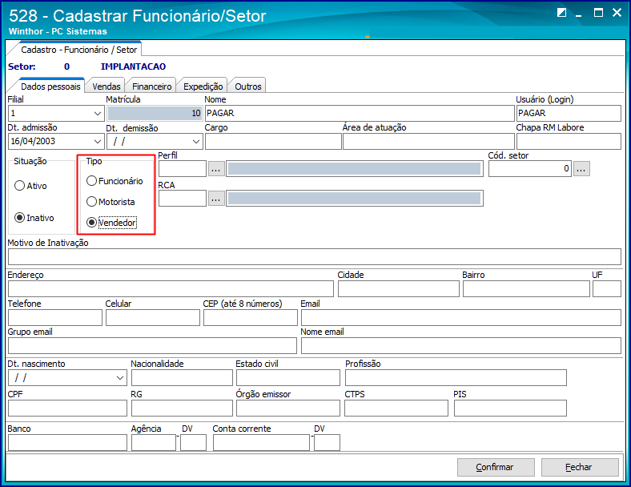Open the Filial dropdown
Screen dimensions: 631x487
click(x=98, y=114)
